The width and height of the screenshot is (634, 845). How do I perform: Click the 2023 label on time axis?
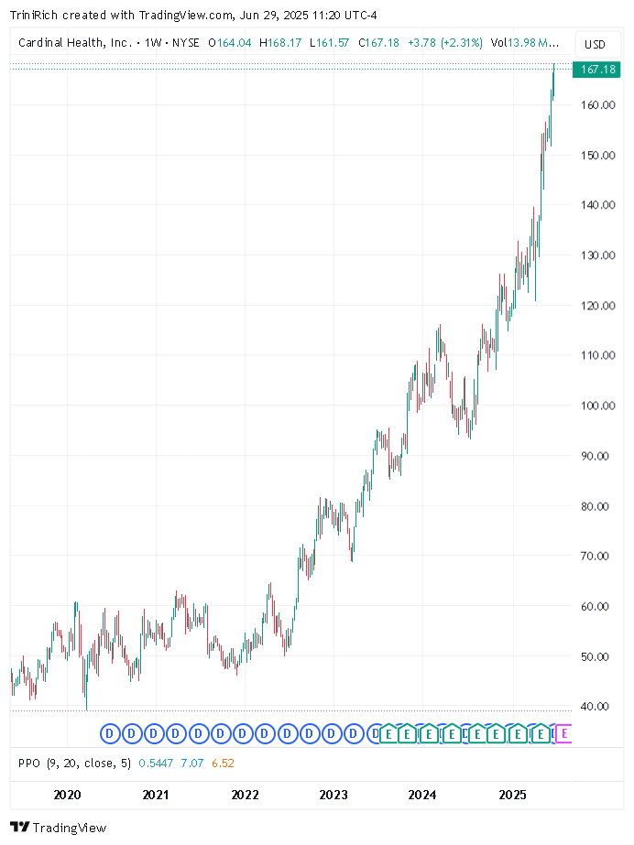333,795
